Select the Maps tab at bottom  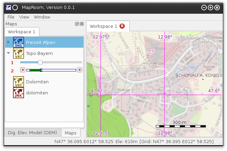point(71,133)
